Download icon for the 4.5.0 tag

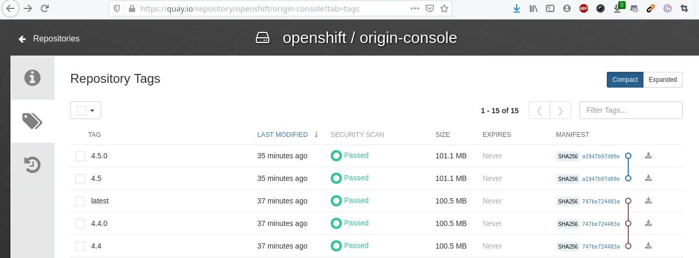[648, 156]
